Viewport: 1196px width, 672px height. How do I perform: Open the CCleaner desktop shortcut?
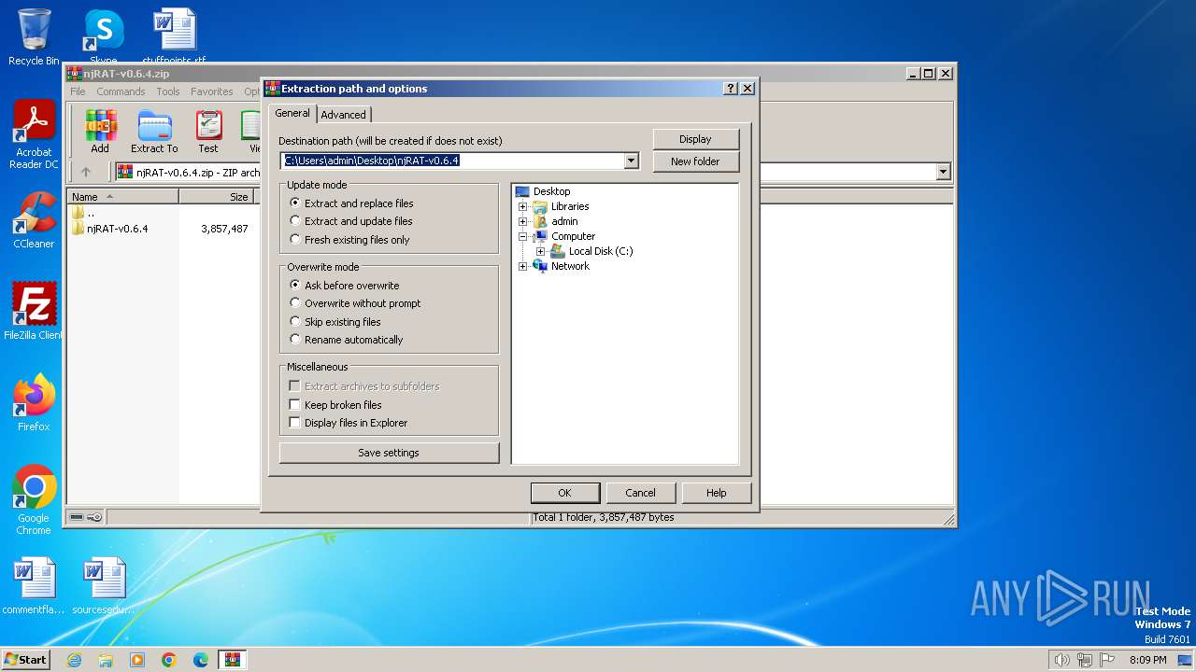tap(34, 220)
